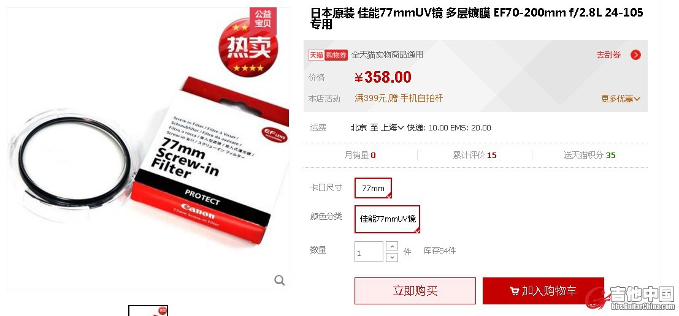
Task: Open the 上海 shipping destination dropdown
Action: [393, 127]
